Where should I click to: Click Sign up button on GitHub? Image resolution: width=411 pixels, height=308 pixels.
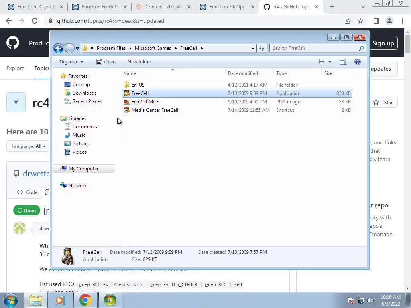[383, 43]
